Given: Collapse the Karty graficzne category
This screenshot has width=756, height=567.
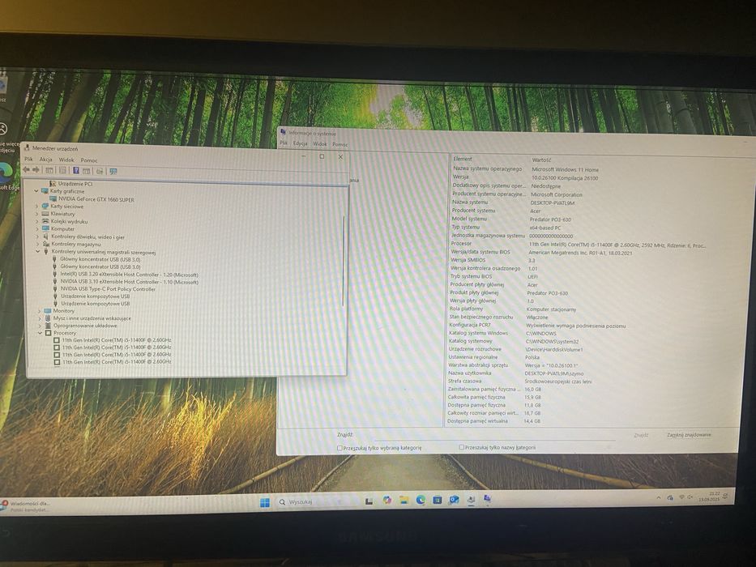Looking at the screenshot, I should pos(36,191).
